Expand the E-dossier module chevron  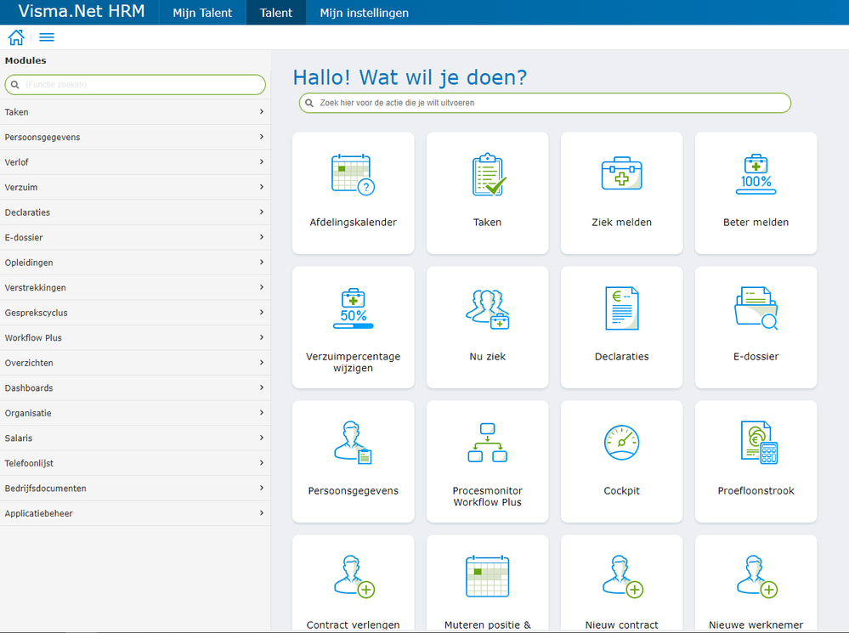262,236
